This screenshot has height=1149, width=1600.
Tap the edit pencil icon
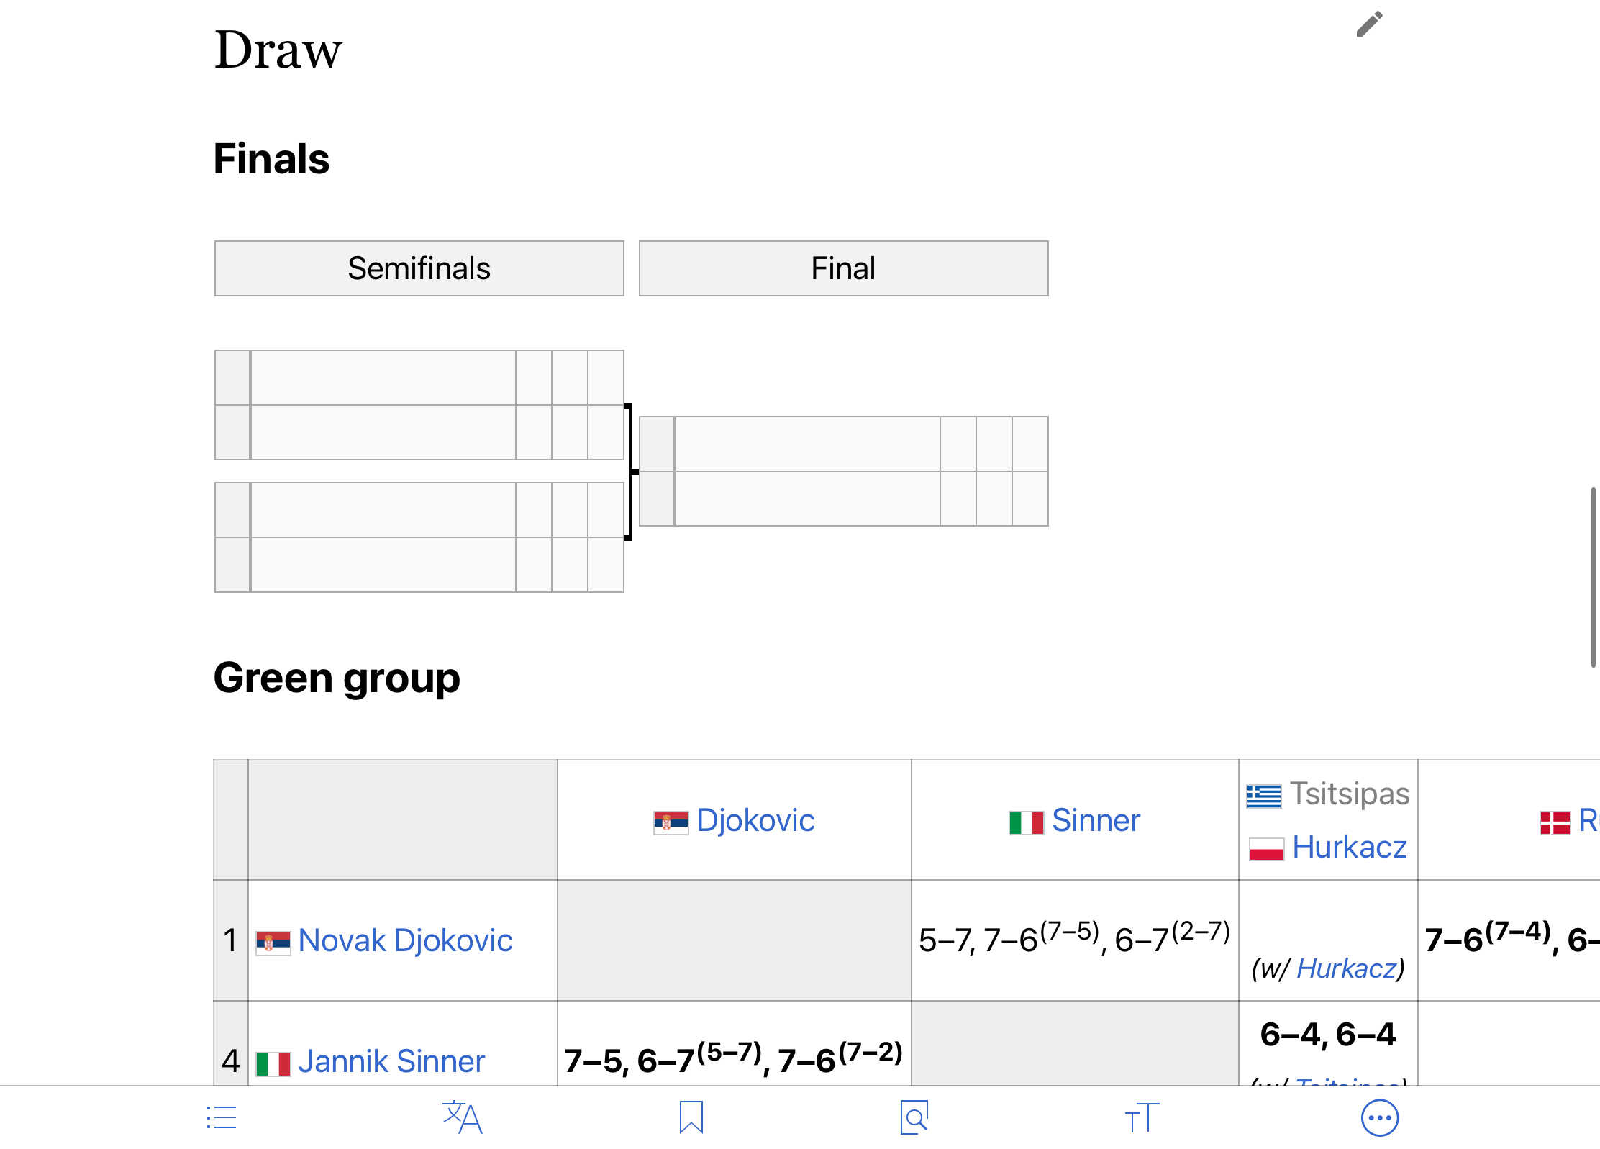[x=1370, y=24]
